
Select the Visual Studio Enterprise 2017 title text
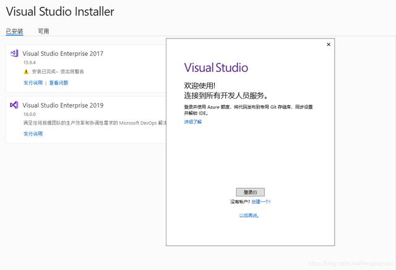coord(63,54)
